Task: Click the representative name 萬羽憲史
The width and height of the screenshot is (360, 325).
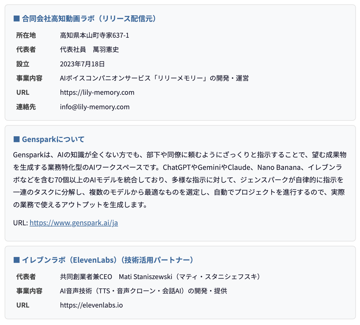Action: 106,49
